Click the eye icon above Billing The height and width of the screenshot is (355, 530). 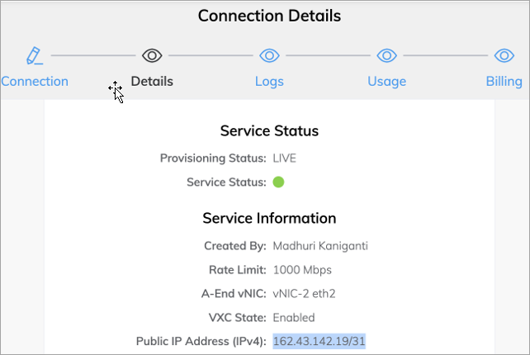504,55
